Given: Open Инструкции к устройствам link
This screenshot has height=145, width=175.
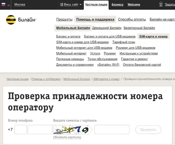Looking at the screenshot, I should 139,53.
